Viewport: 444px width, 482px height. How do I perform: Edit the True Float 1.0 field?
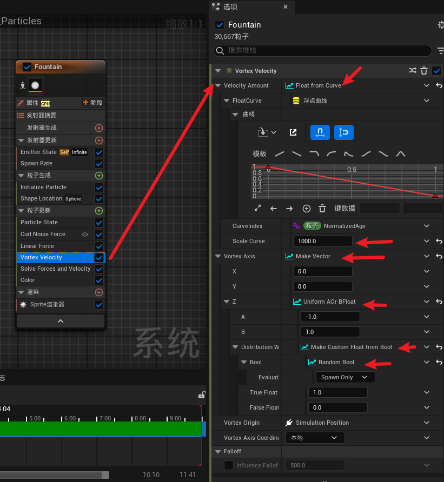pos(337,392)
